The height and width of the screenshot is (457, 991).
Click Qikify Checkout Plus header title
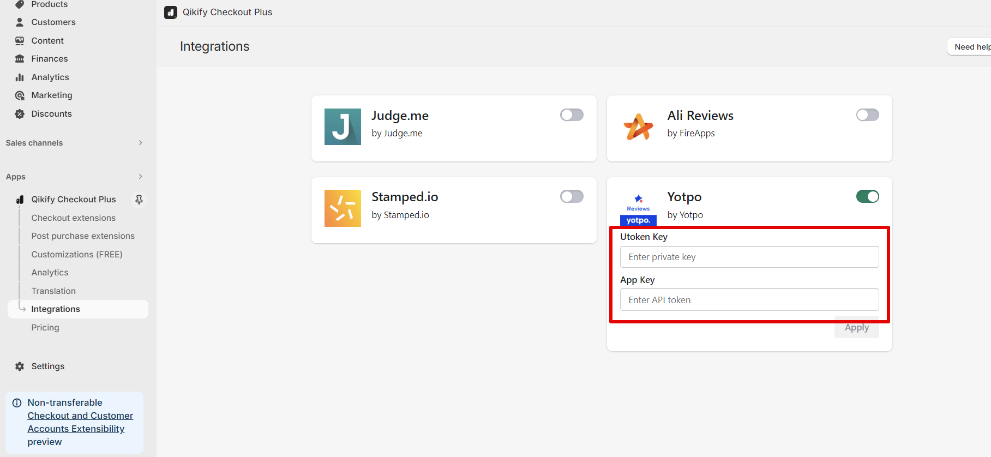click(x=227, y=12)
